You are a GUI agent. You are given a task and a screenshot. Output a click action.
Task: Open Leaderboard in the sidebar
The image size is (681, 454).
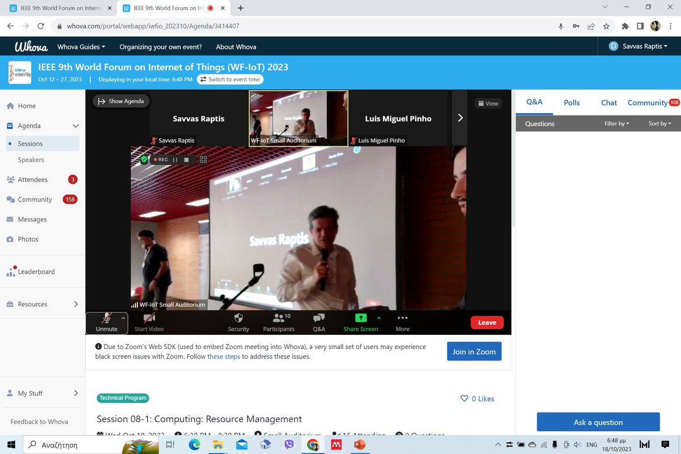pyautogui.click(x=36, y=272)
